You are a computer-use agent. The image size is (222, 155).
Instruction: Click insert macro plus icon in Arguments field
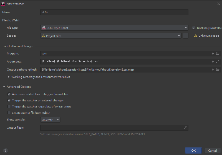click(213, 61)
